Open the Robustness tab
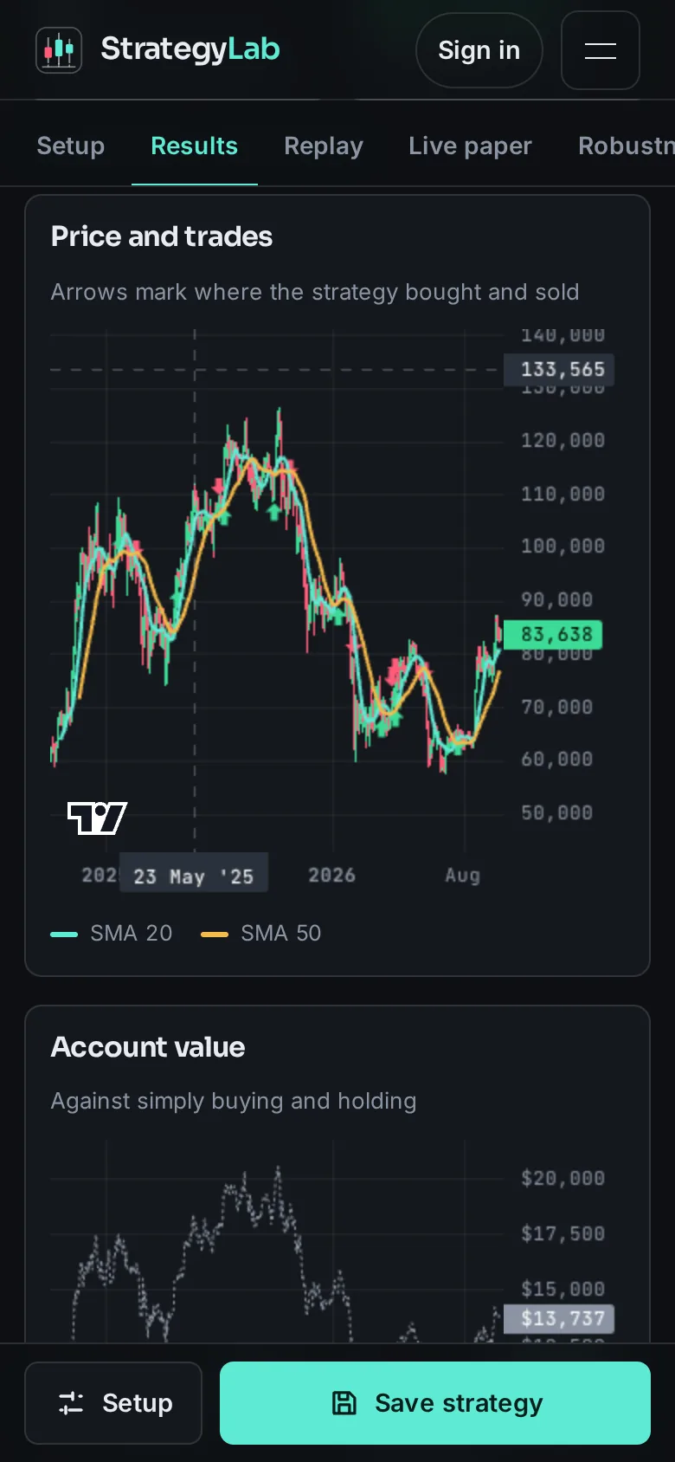The image size is (675, 1462). 627,146
